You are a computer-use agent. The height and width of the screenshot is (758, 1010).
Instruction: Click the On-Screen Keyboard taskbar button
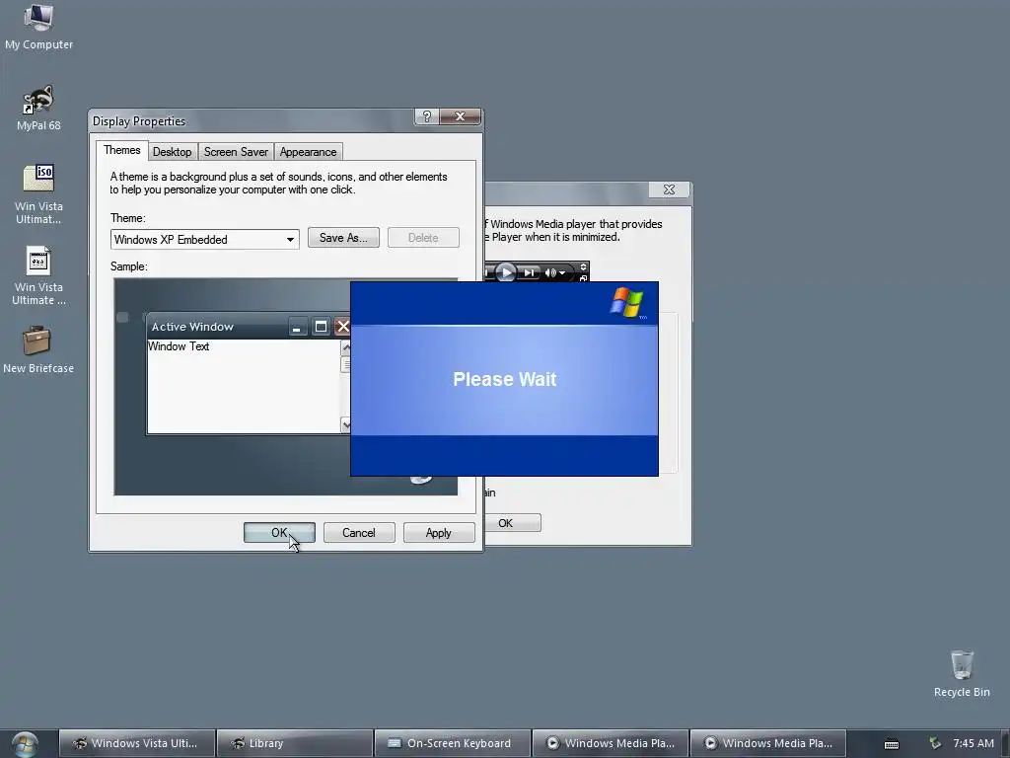452,743
